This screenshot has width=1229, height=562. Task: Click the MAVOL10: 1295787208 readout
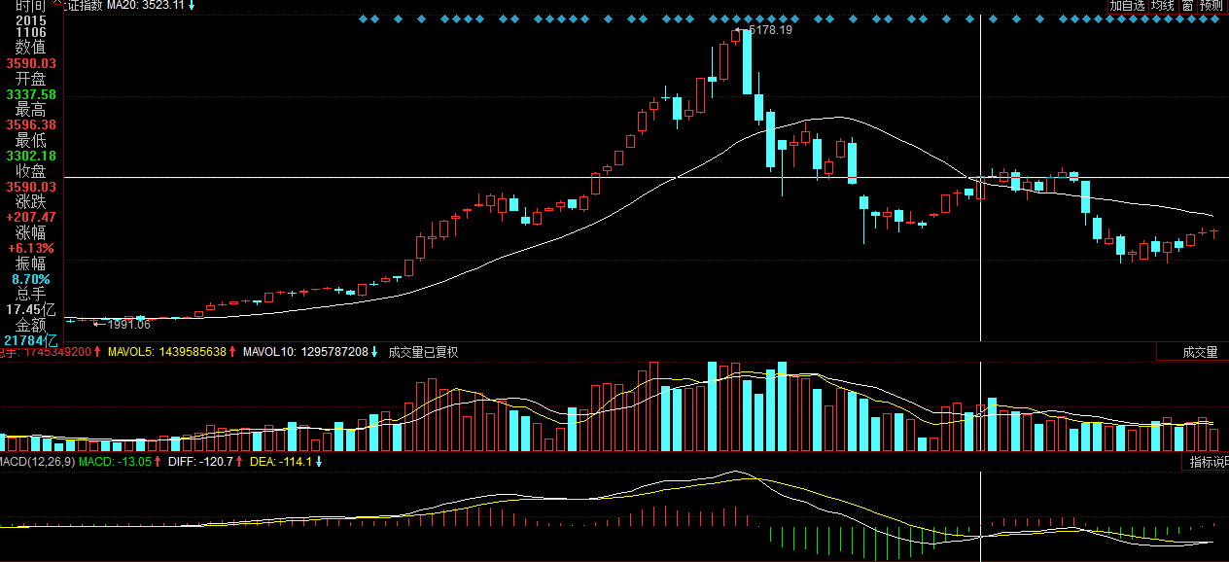pyautogui.click(x=305, y=352)
